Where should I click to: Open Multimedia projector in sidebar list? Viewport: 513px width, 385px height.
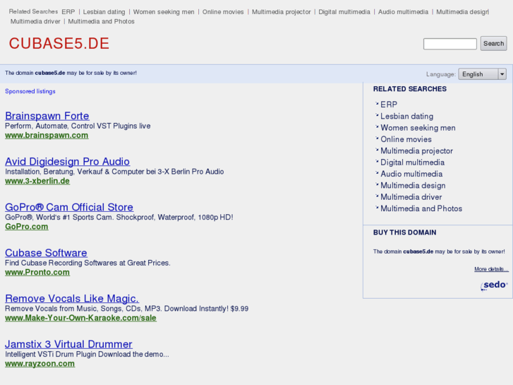(417, 150)
